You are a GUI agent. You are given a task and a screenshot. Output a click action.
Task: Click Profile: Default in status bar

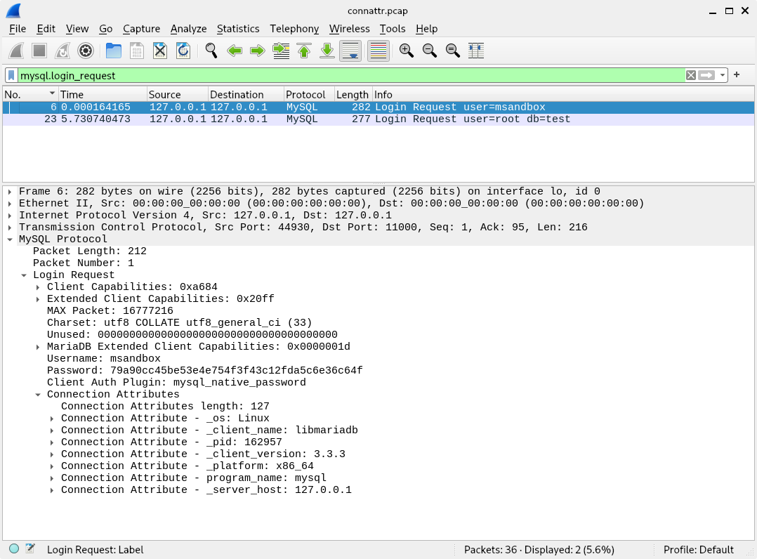point(698,549)
